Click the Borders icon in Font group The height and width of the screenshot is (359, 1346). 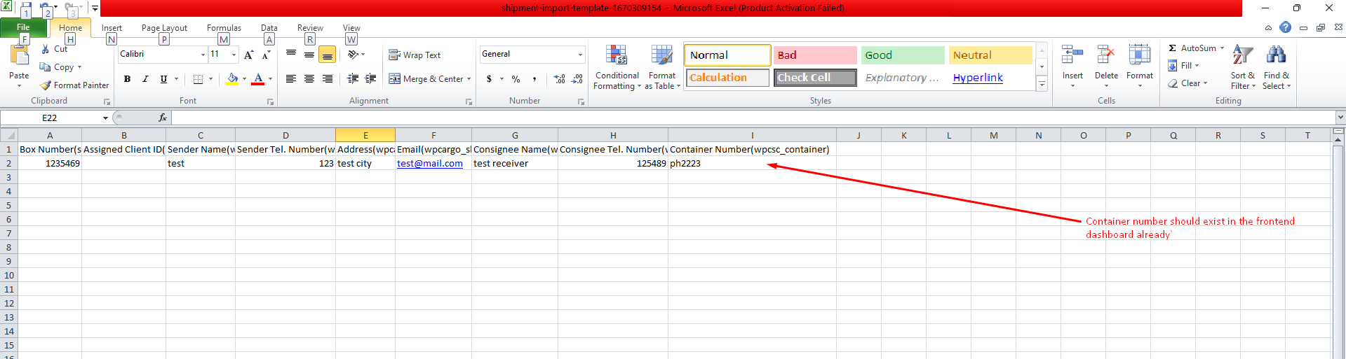[198, 79]
